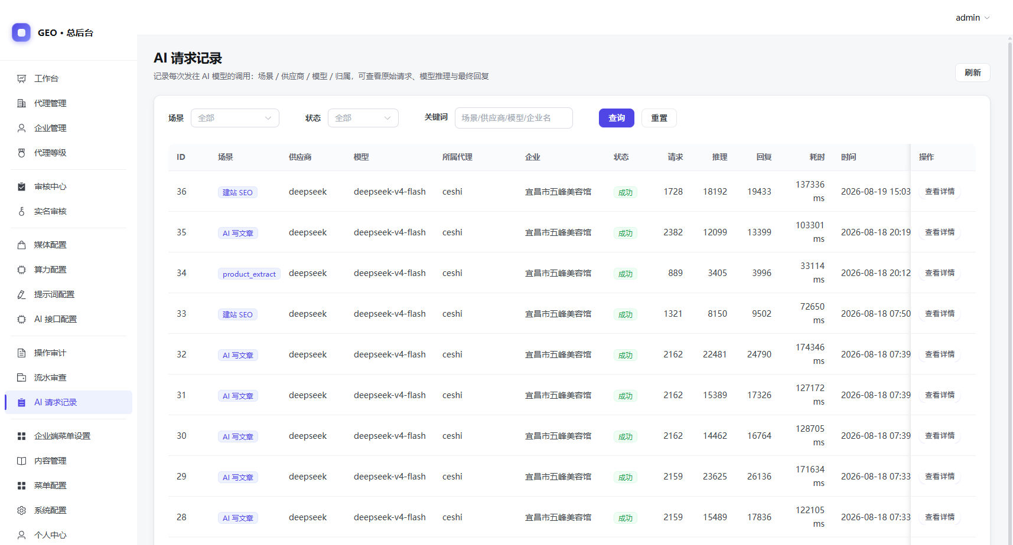1013x545 pixels.
Task: Click the 企业管理 sidebar icon
Action: click(22, 128)
